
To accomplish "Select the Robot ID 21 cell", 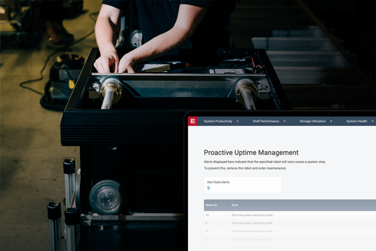I will point(207,231).
